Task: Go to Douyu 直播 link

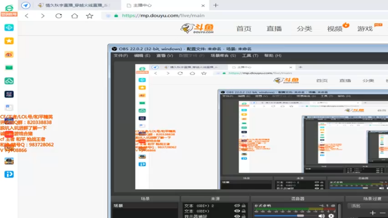Action: [274, 29]
